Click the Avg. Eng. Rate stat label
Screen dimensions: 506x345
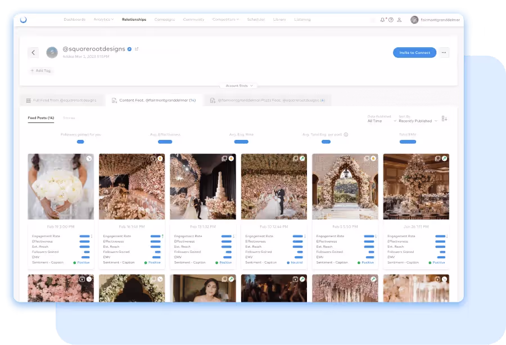(x=241, y=134)
